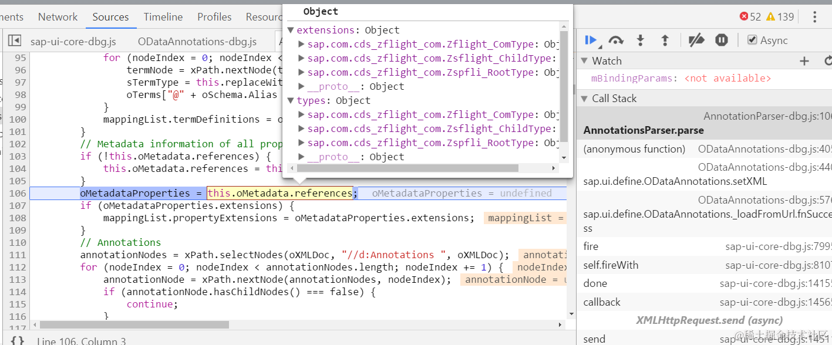Select _loadFromUrl.fnSuccess stack frame
The width and height of the screenshot is (832, 345).
point(705,214)
